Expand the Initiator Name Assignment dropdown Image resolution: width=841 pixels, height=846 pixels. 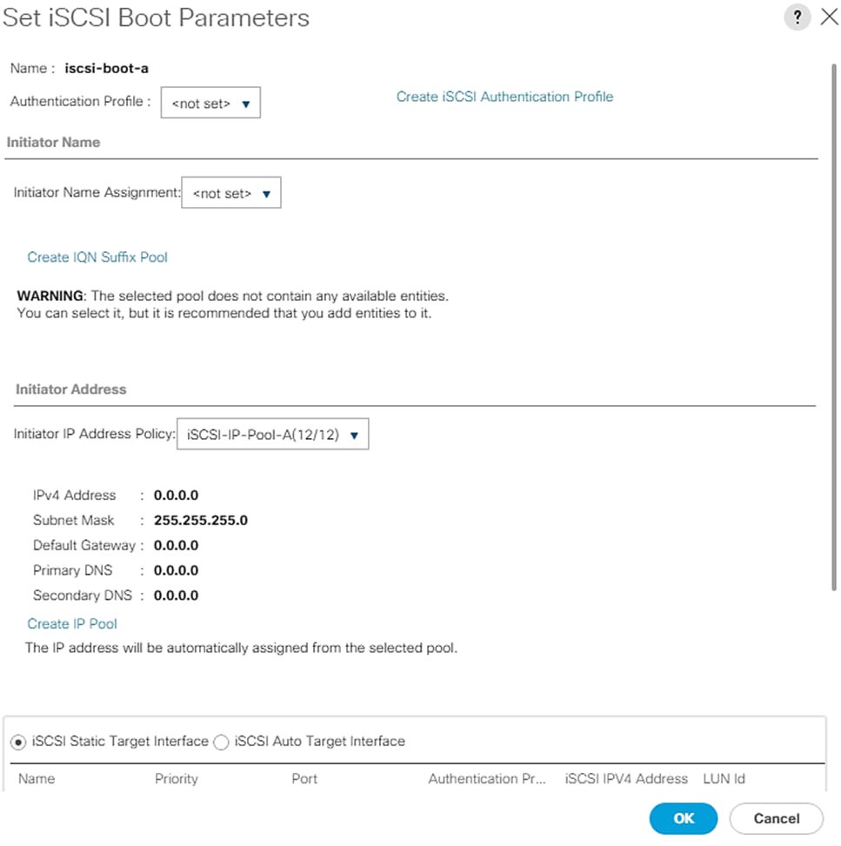pyautogui.click(x=231, y=193)
